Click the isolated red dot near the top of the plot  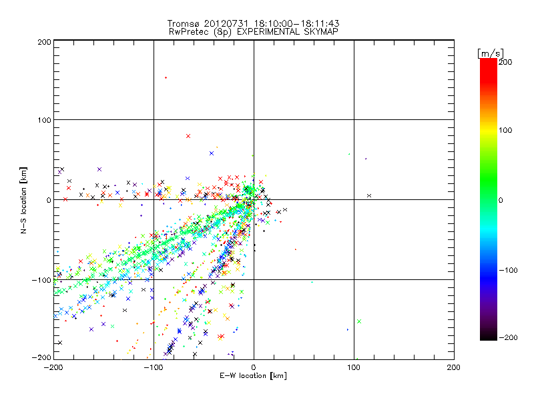(x=166, y=78)
